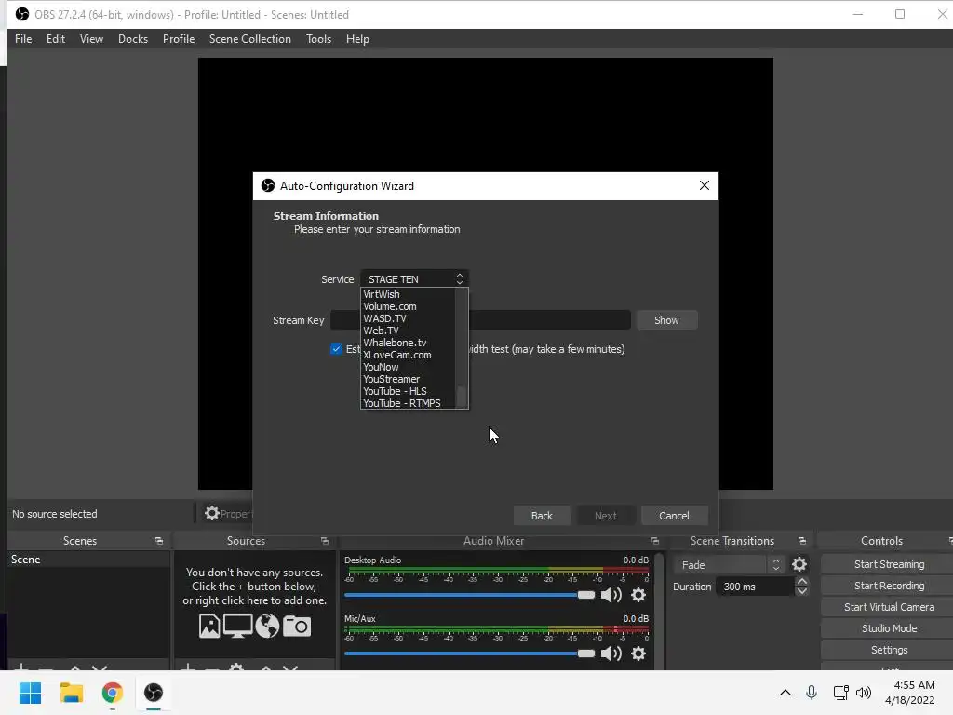Pop out the Scene Transitions dock

[801, 541]
